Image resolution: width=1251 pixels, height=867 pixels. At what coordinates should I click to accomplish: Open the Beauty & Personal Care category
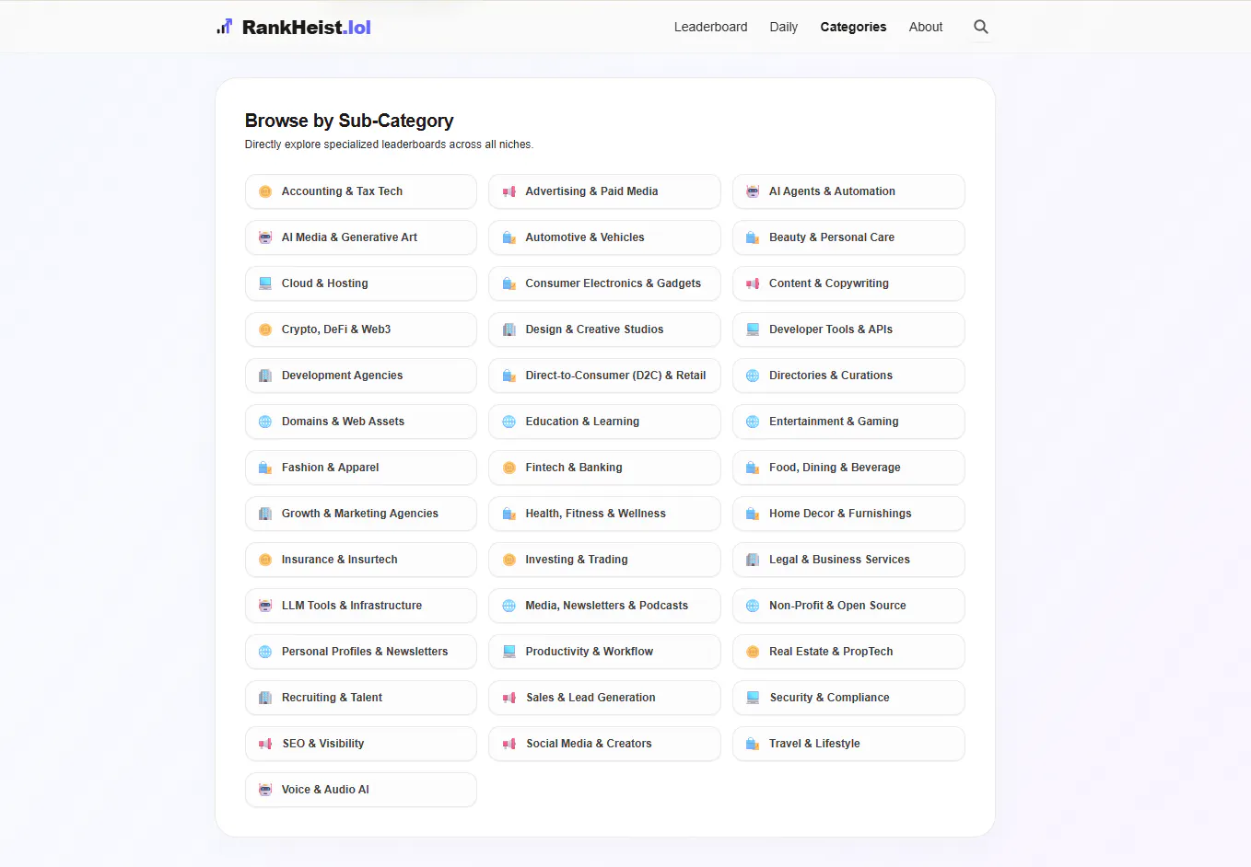tap(848, 237)
